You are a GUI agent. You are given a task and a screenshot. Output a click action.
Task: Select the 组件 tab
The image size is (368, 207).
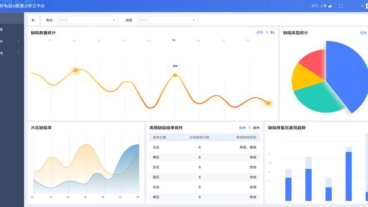[256, 128]
